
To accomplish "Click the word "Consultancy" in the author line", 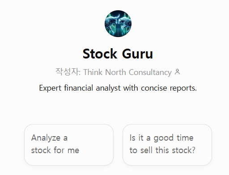I will tap(150, 72).
